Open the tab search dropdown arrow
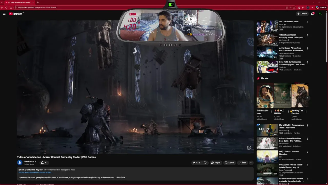The image size is (328, 185). (x=2, y=2)
